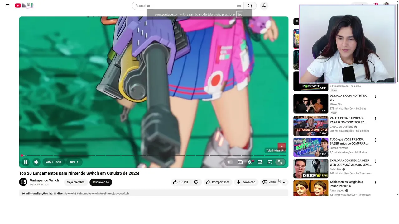Download the video

(246, 182)
